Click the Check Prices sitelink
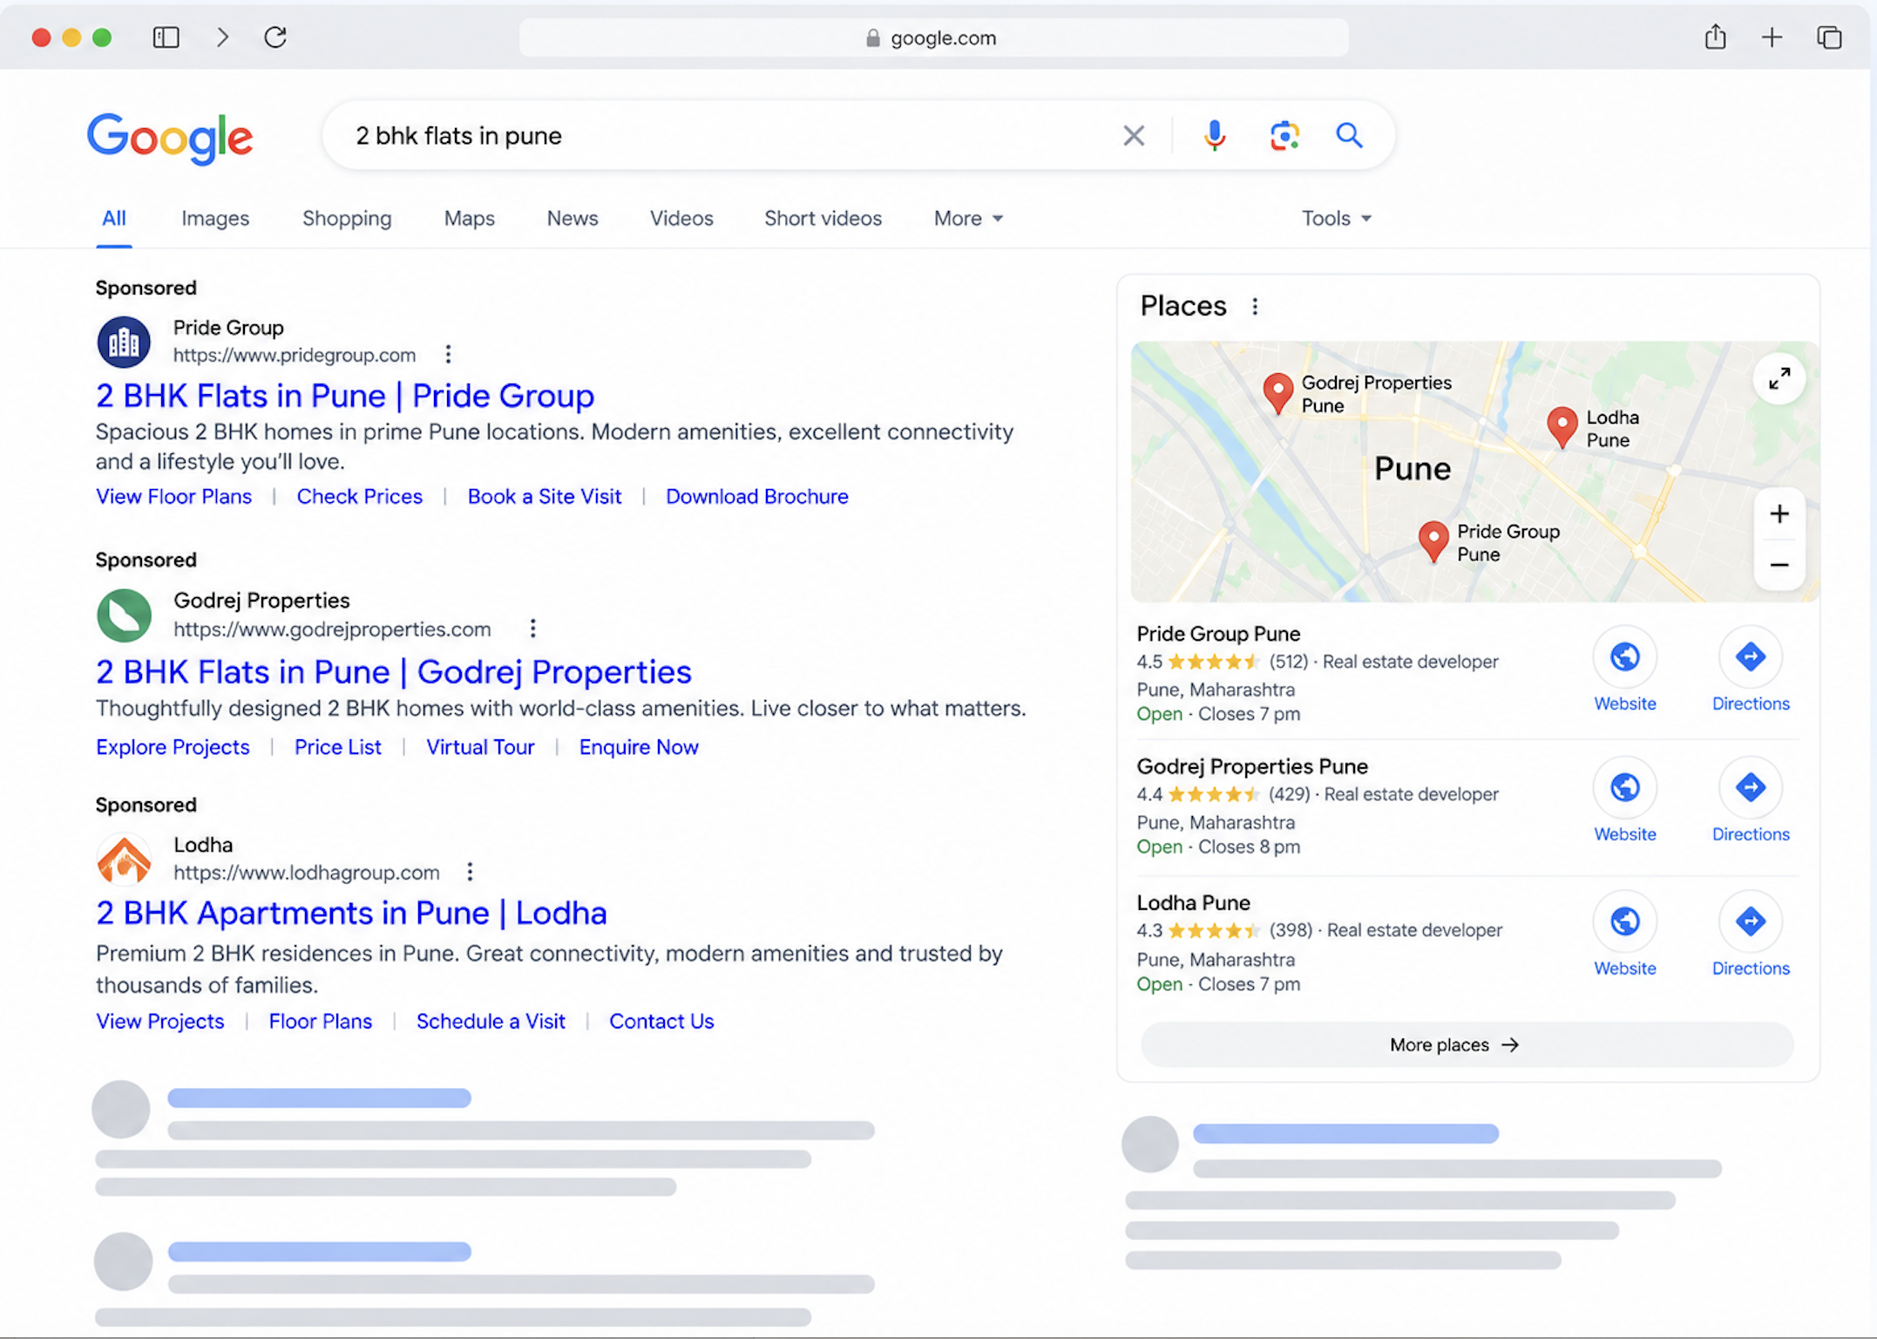This screenshot has height=1339, width=1877. coord(359,496)
